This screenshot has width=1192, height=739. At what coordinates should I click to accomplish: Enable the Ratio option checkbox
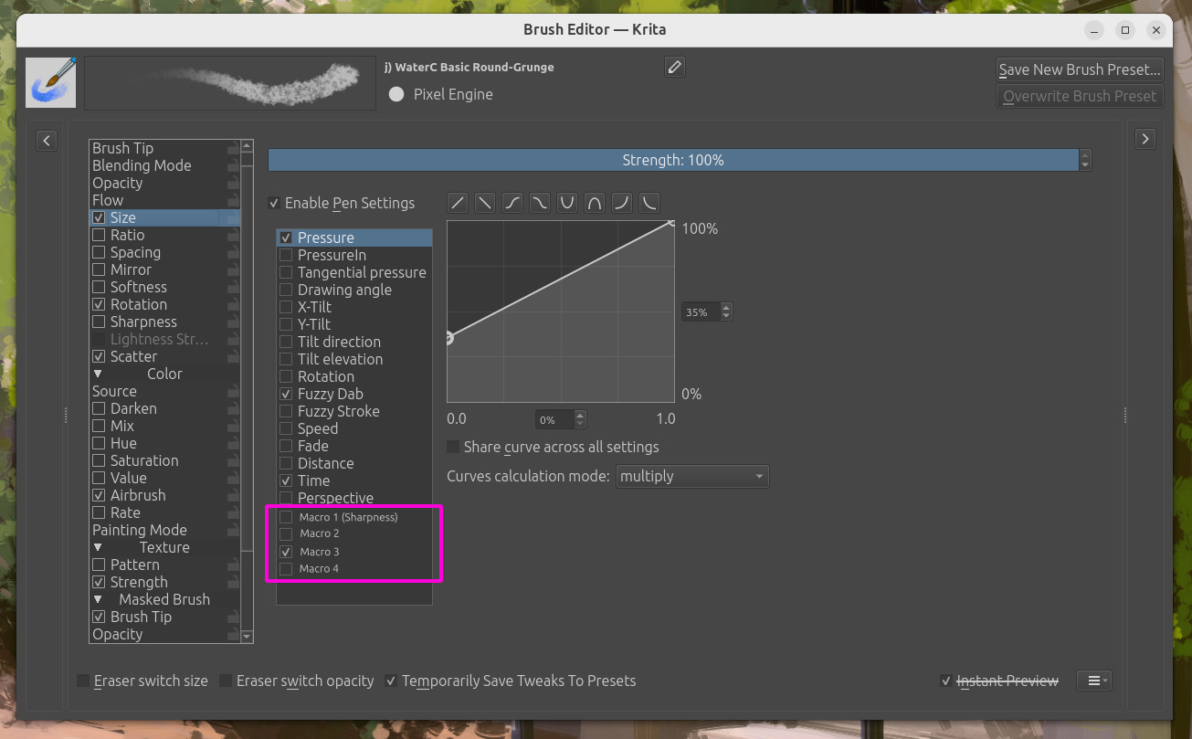pyautogui.click(x=99, y=235)
